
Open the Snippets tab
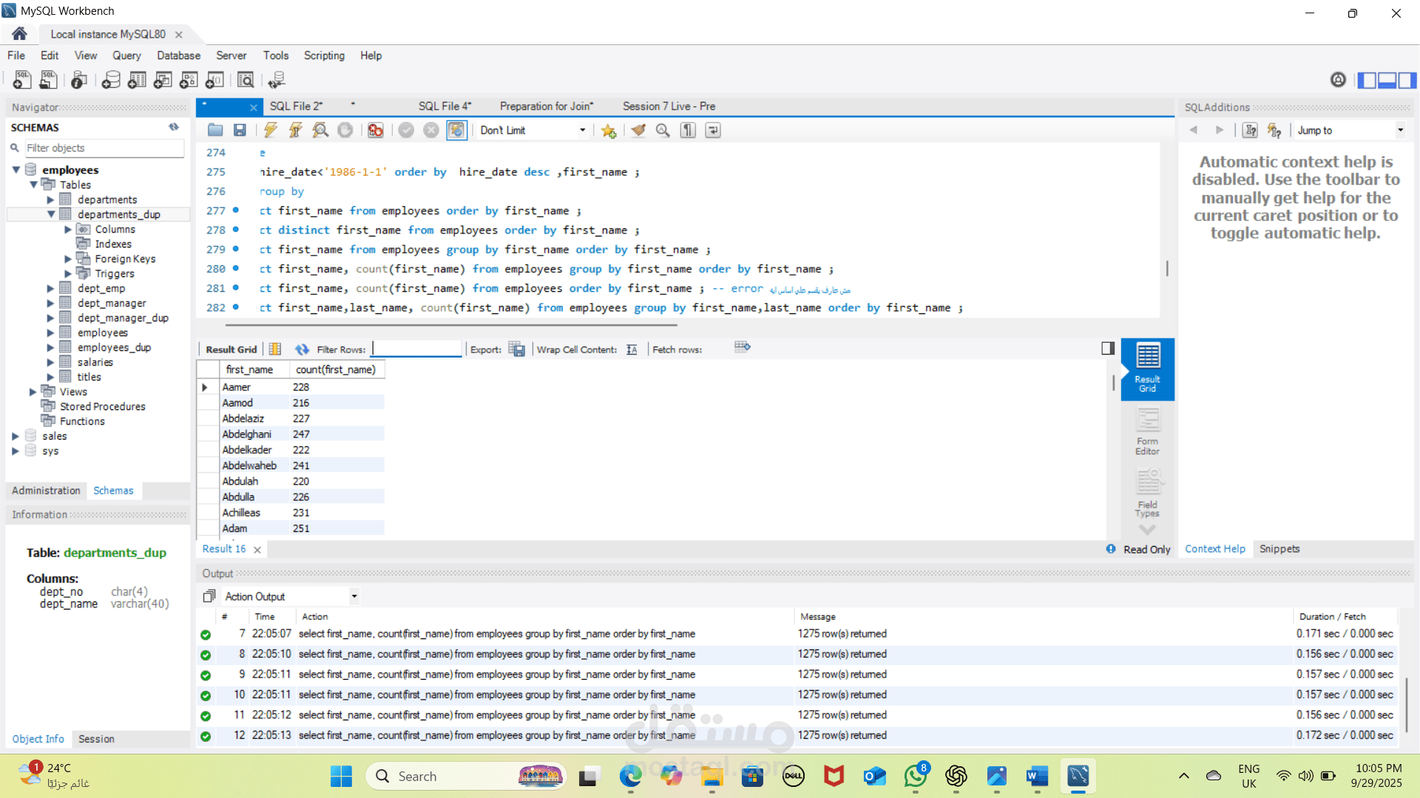pyautogui.click(x=1279, y=549)
